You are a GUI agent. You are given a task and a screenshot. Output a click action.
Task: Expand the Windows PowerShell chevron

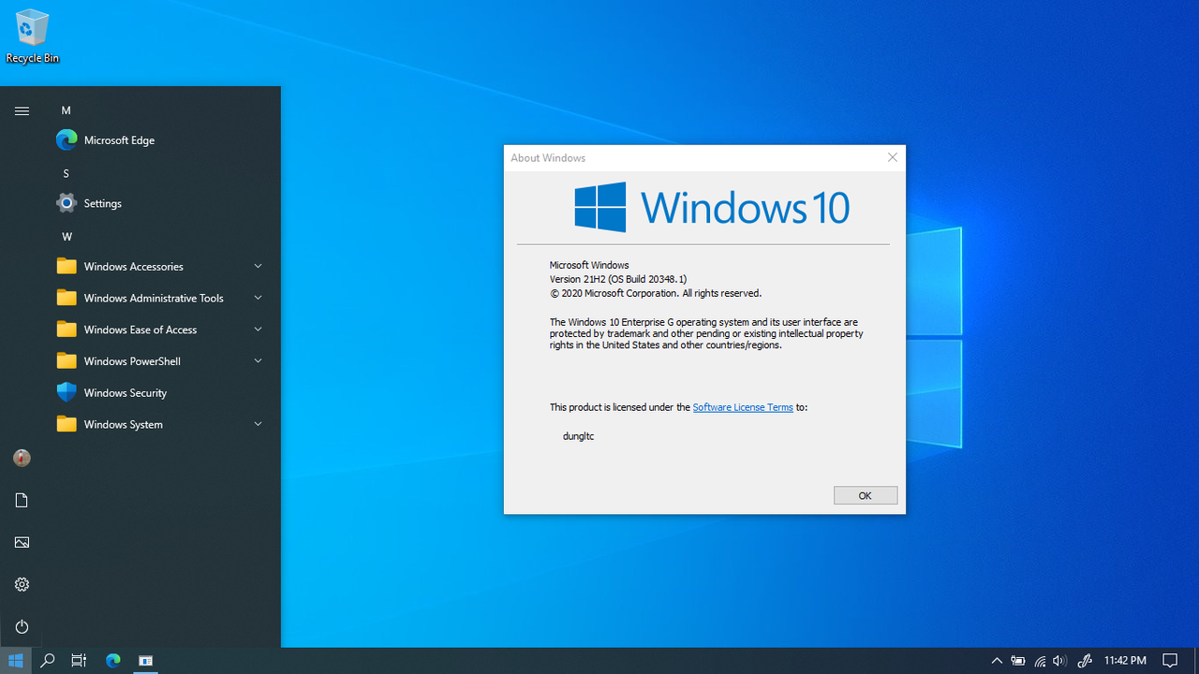coord(258,361)
